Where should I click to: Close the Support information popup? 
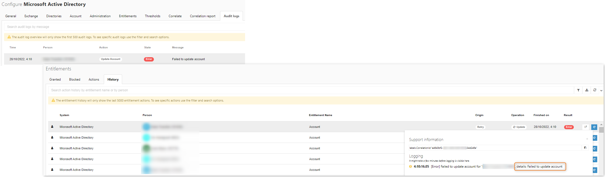(587, 139)
